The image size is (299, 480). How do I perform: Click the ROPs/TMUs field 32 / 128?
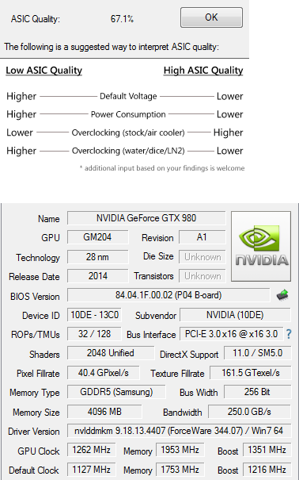tap(94, 334)
